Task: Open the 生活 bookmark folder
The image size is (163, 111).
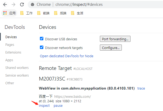Action: [77, 13]
